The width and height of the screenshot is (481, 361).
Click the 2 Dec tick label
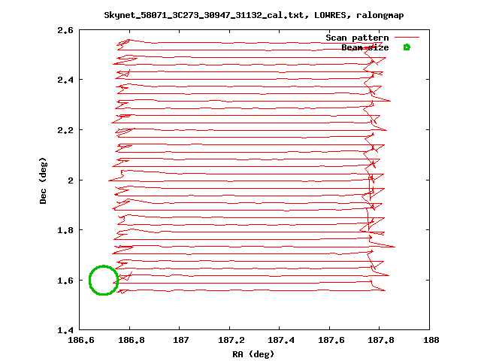[71, 180]
